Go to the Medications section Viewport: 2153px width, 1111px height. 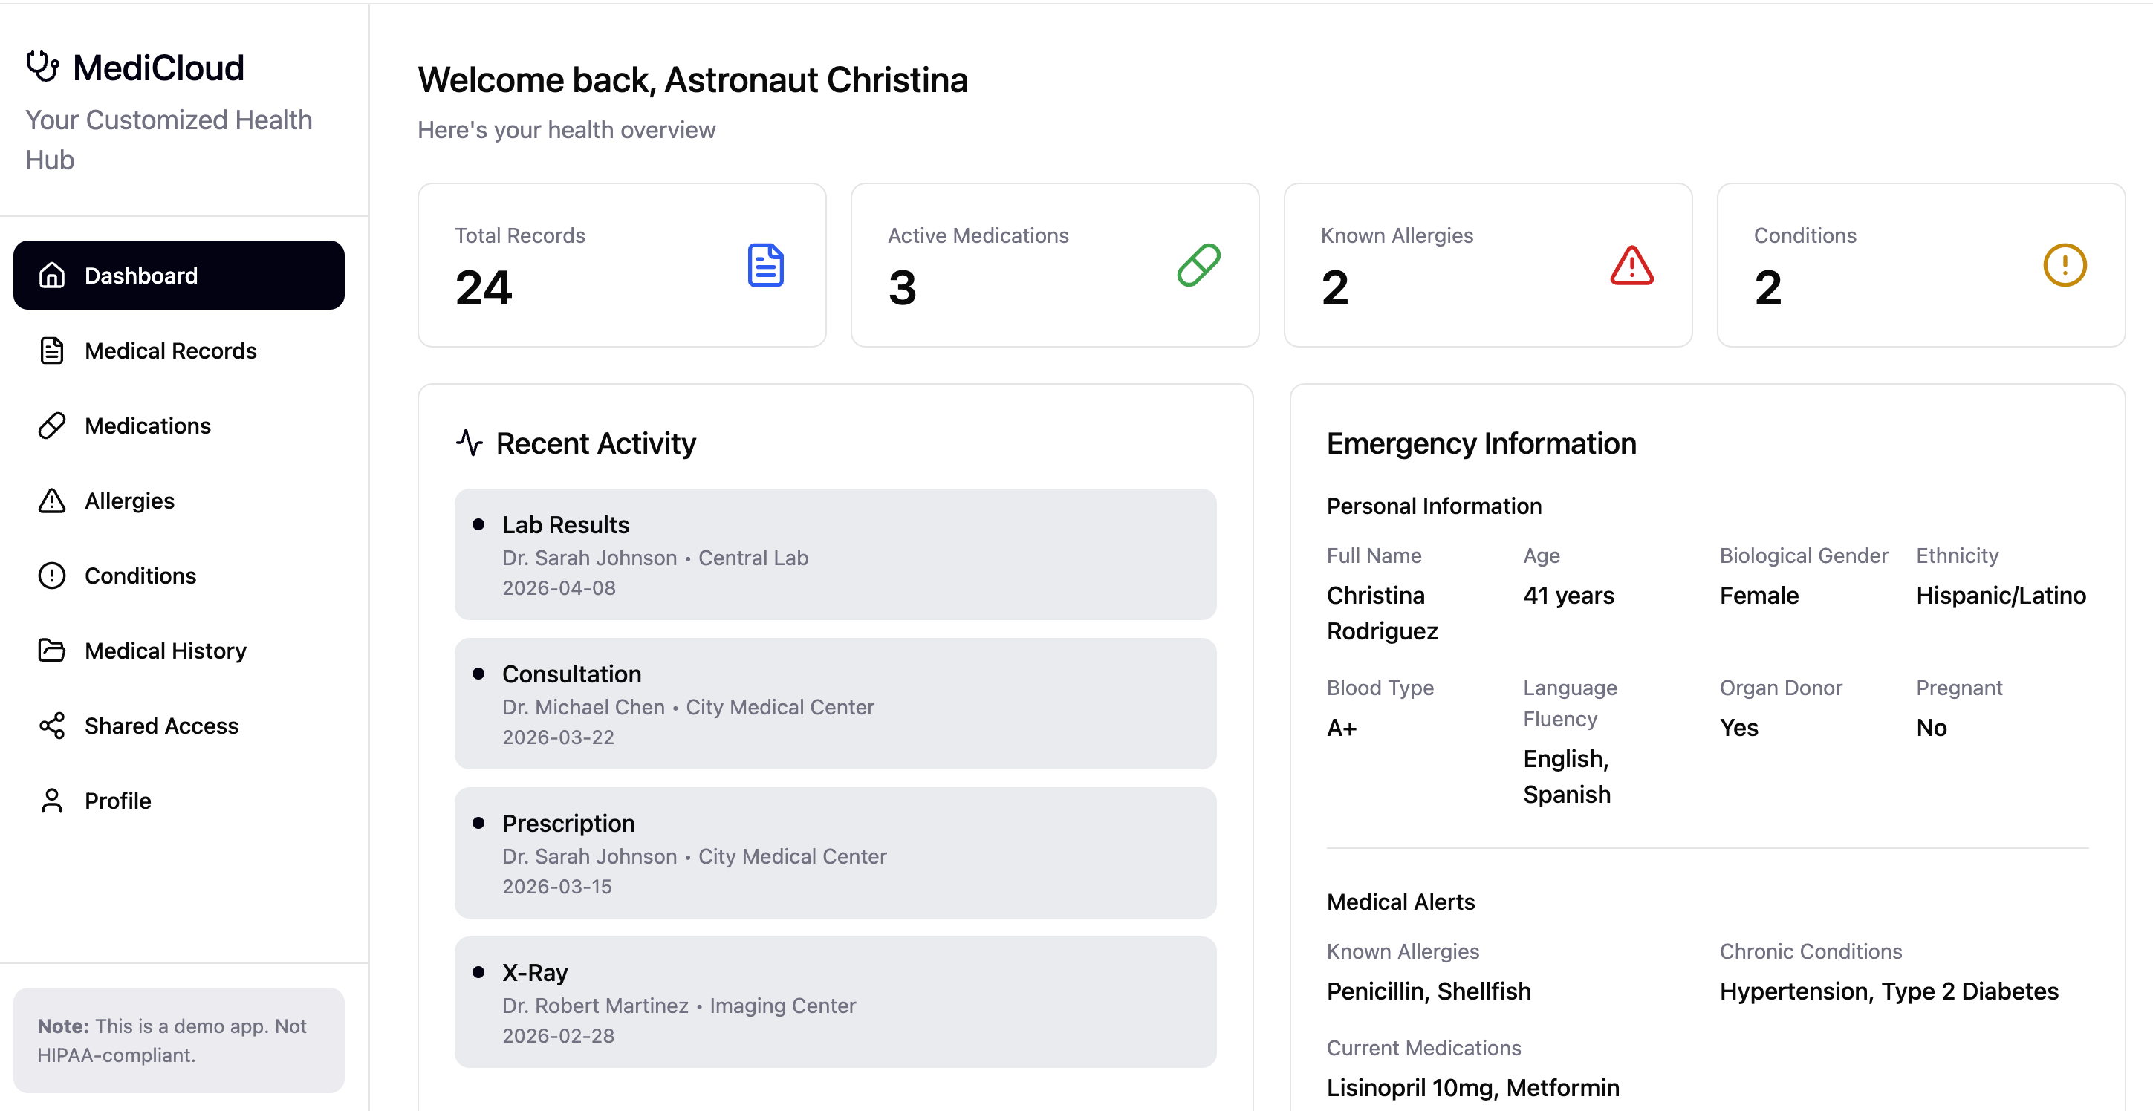148,426
